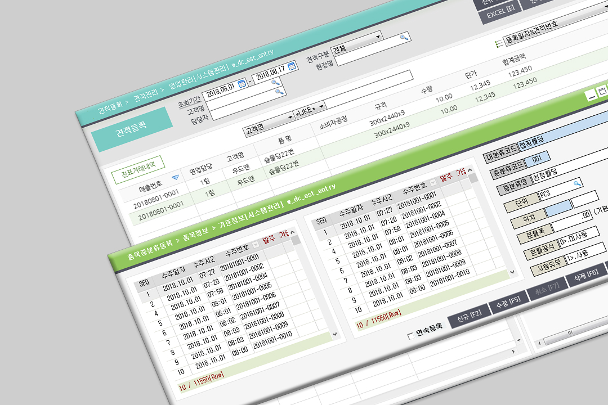The image size is (608, 405).
Task: Click blue sort triangle in 매출번호 header
Action: [175, 178]
